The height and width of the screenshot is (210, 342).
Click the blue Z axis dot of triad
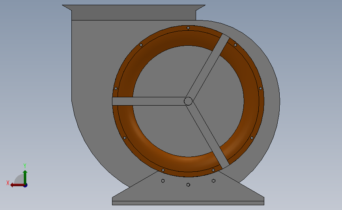(26, 186)
